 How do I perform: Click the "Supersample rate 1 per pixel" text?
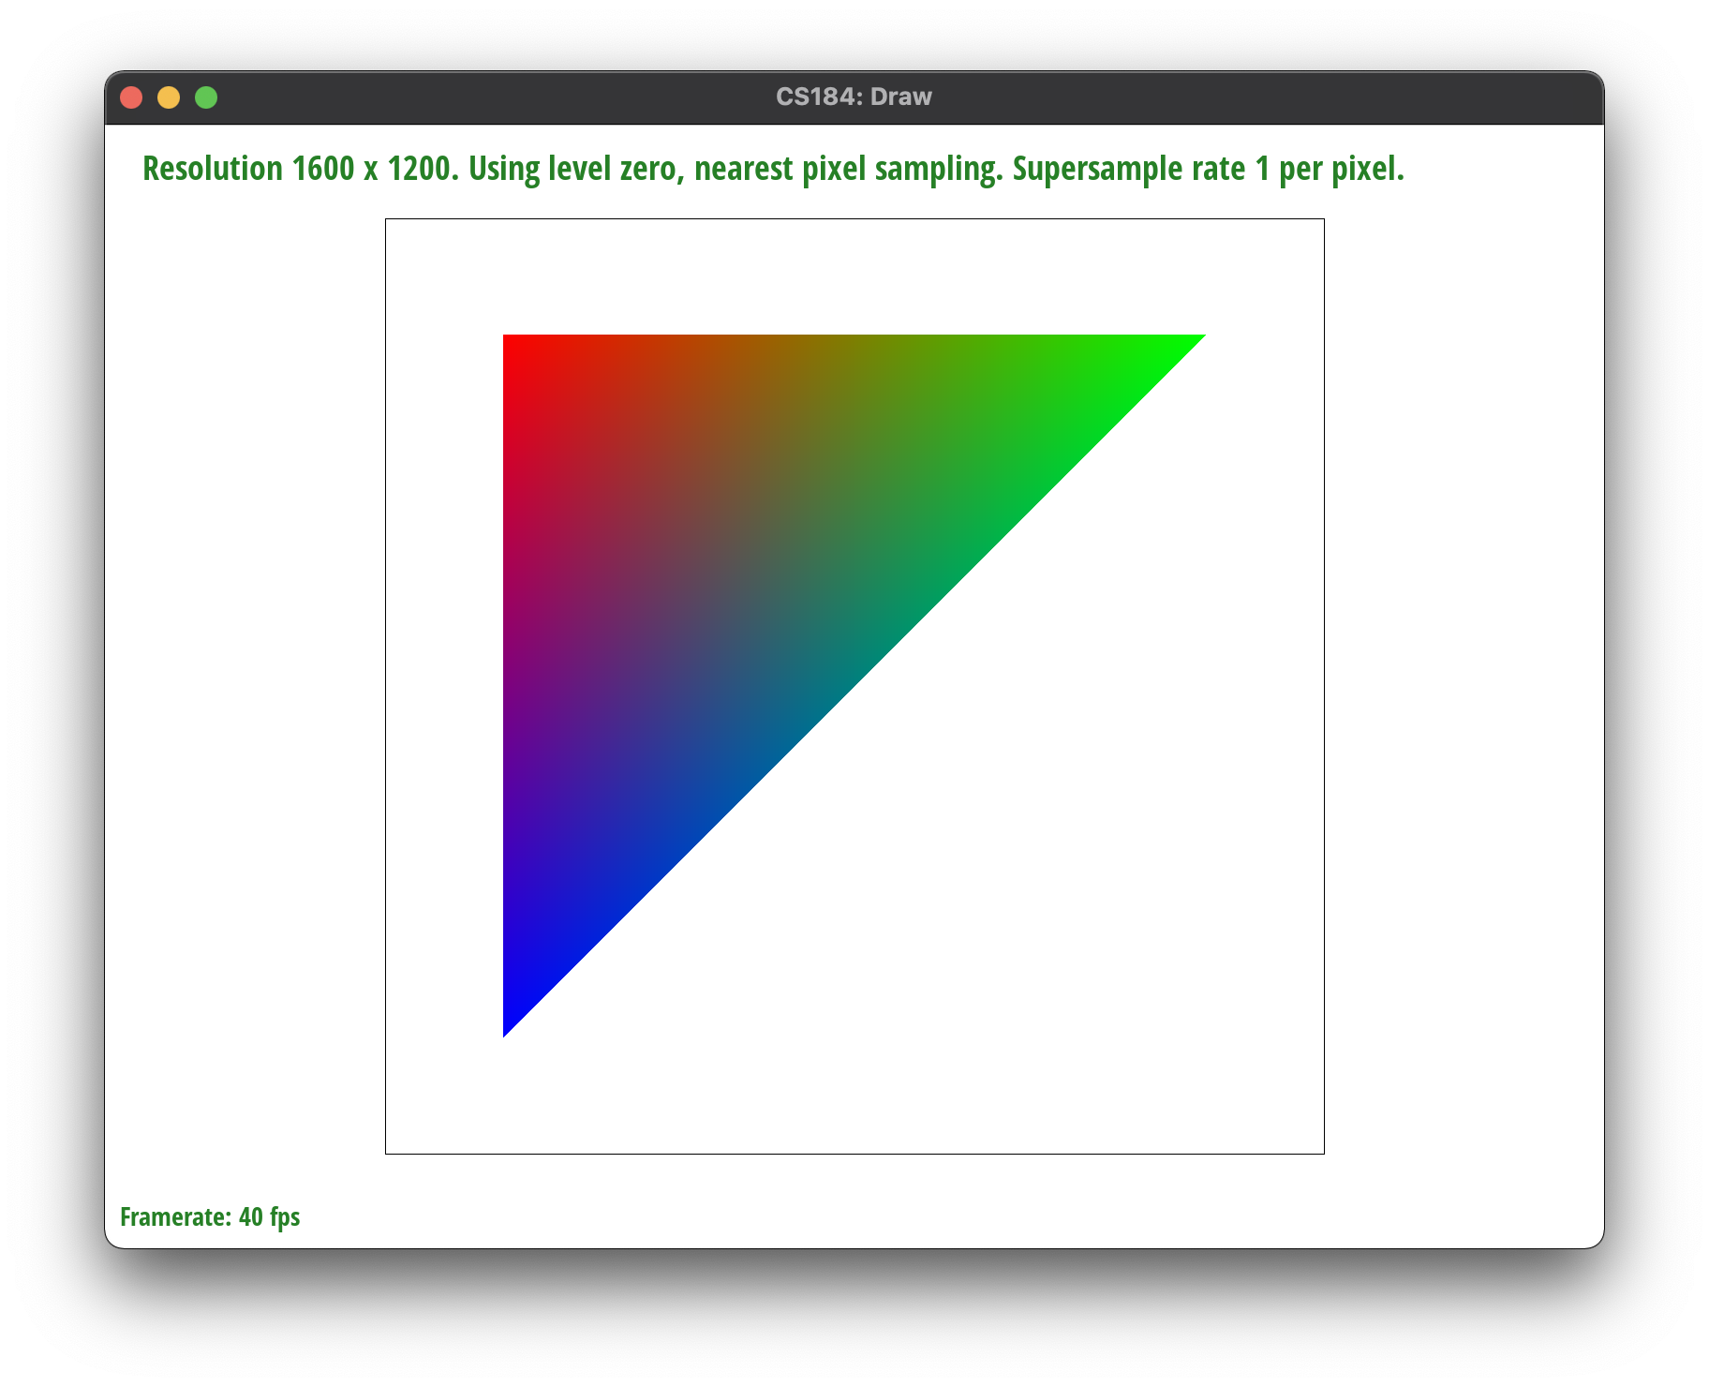1207,170
